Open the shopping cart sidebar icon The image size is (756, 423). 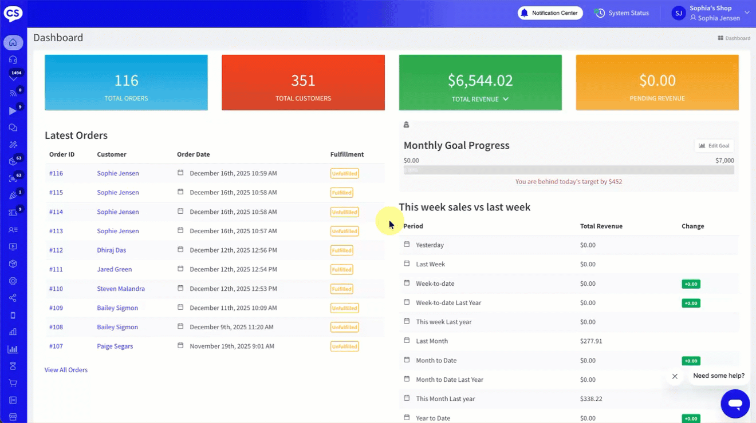13,383
